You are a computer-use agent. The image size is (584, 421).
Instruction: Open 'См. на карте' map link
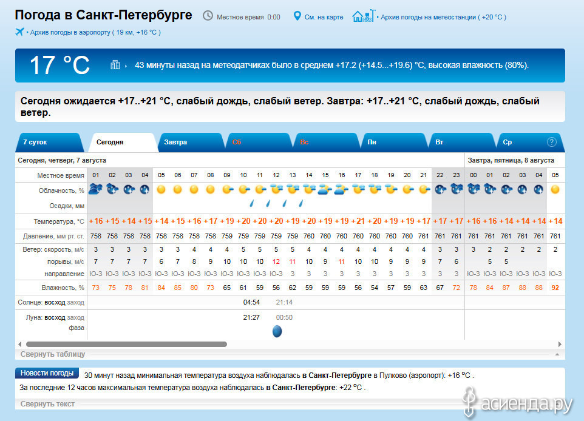pyautogui.click(x=324, y=17)
